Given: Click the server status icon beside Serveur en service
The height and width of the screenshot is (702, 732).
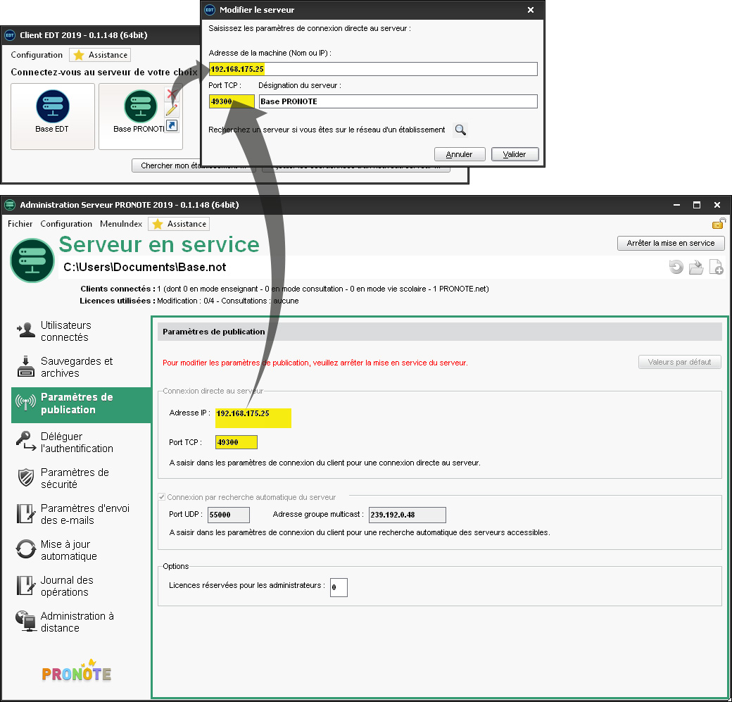Looking at the screenshot, I should click(x=32, y=260).
